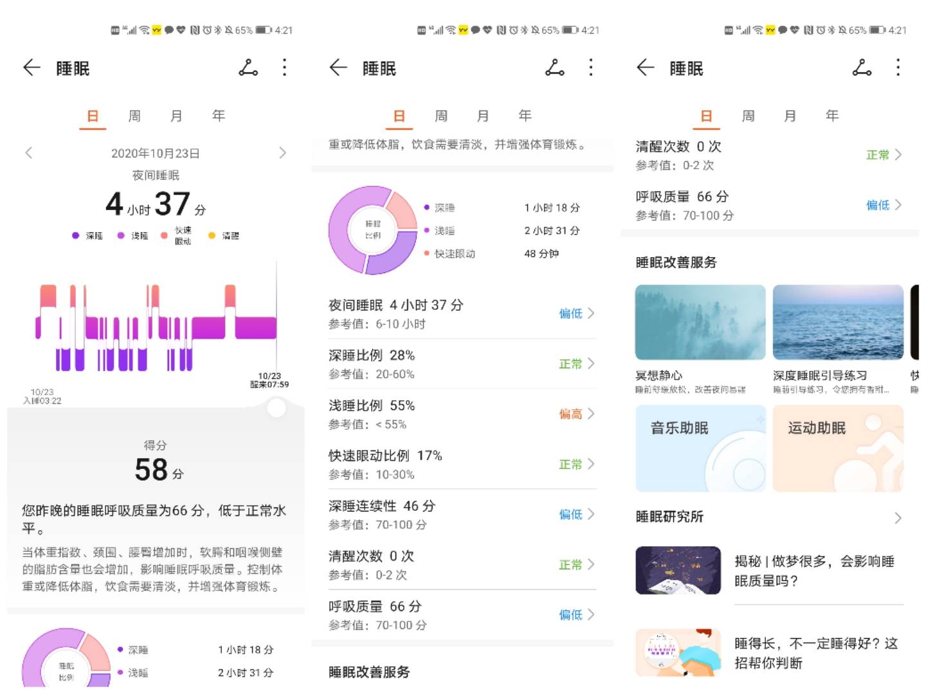Tap the back arrow in the left sleep screen
The image size is (926, 694).
point(32,67)
